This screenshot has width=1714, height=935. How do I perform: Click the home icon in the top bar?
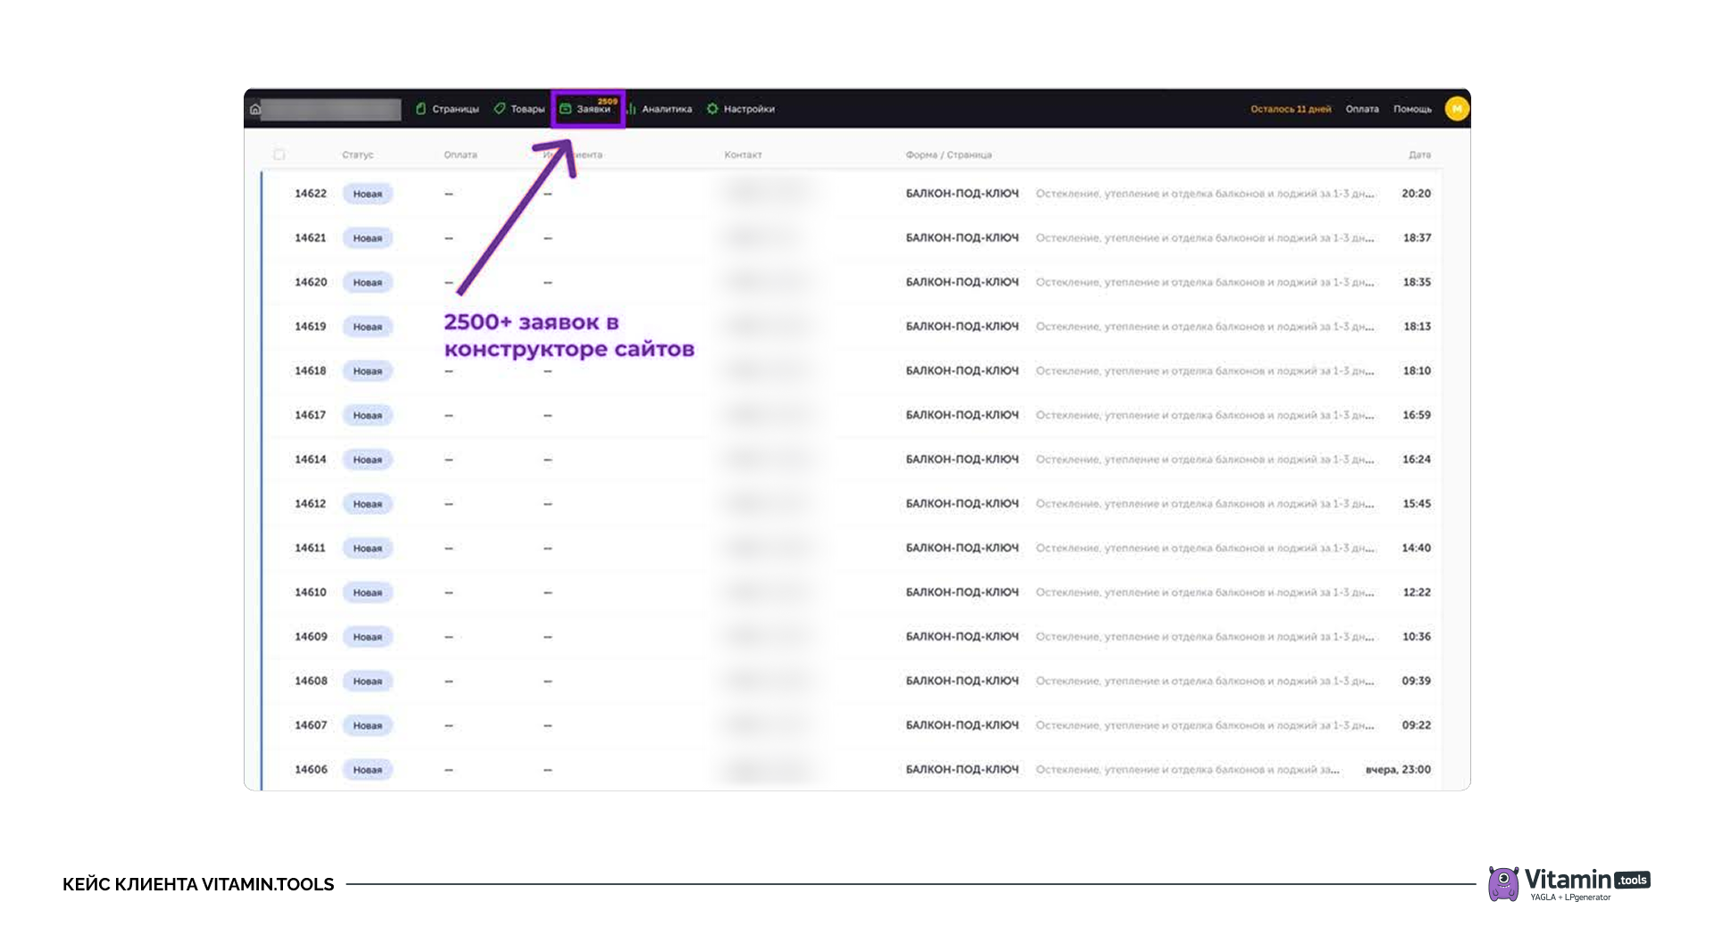(x=255, y=109)
